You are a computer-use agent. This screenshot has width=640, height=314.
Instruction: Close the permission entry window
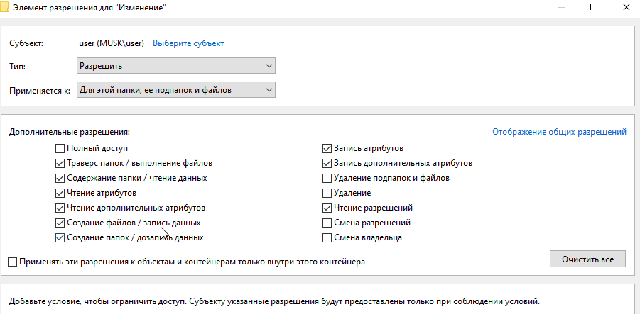tap(626, 7)
